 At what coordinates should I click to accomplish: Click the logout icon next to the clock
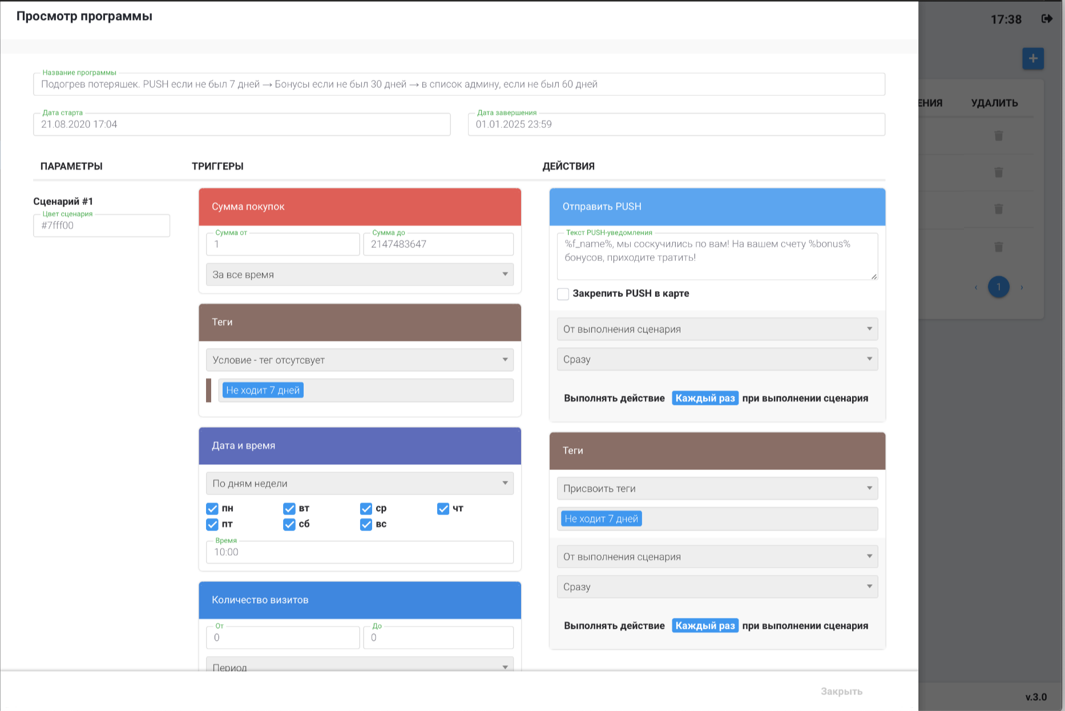pos(1047,19)
